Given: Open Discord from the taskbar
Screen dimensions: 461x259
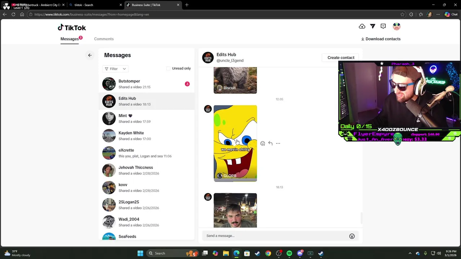Looking at the screenshot, I should [300, 253].
